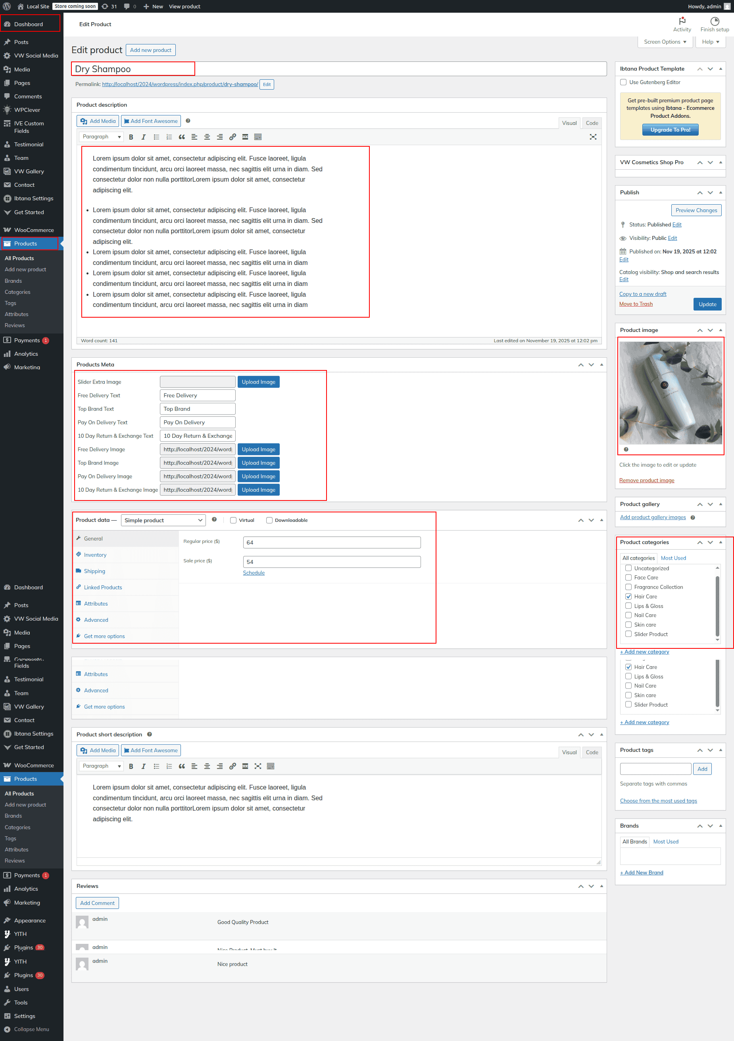Click the Dry Shampoo product image thumbnail
734x1041 pixels.
670,393
